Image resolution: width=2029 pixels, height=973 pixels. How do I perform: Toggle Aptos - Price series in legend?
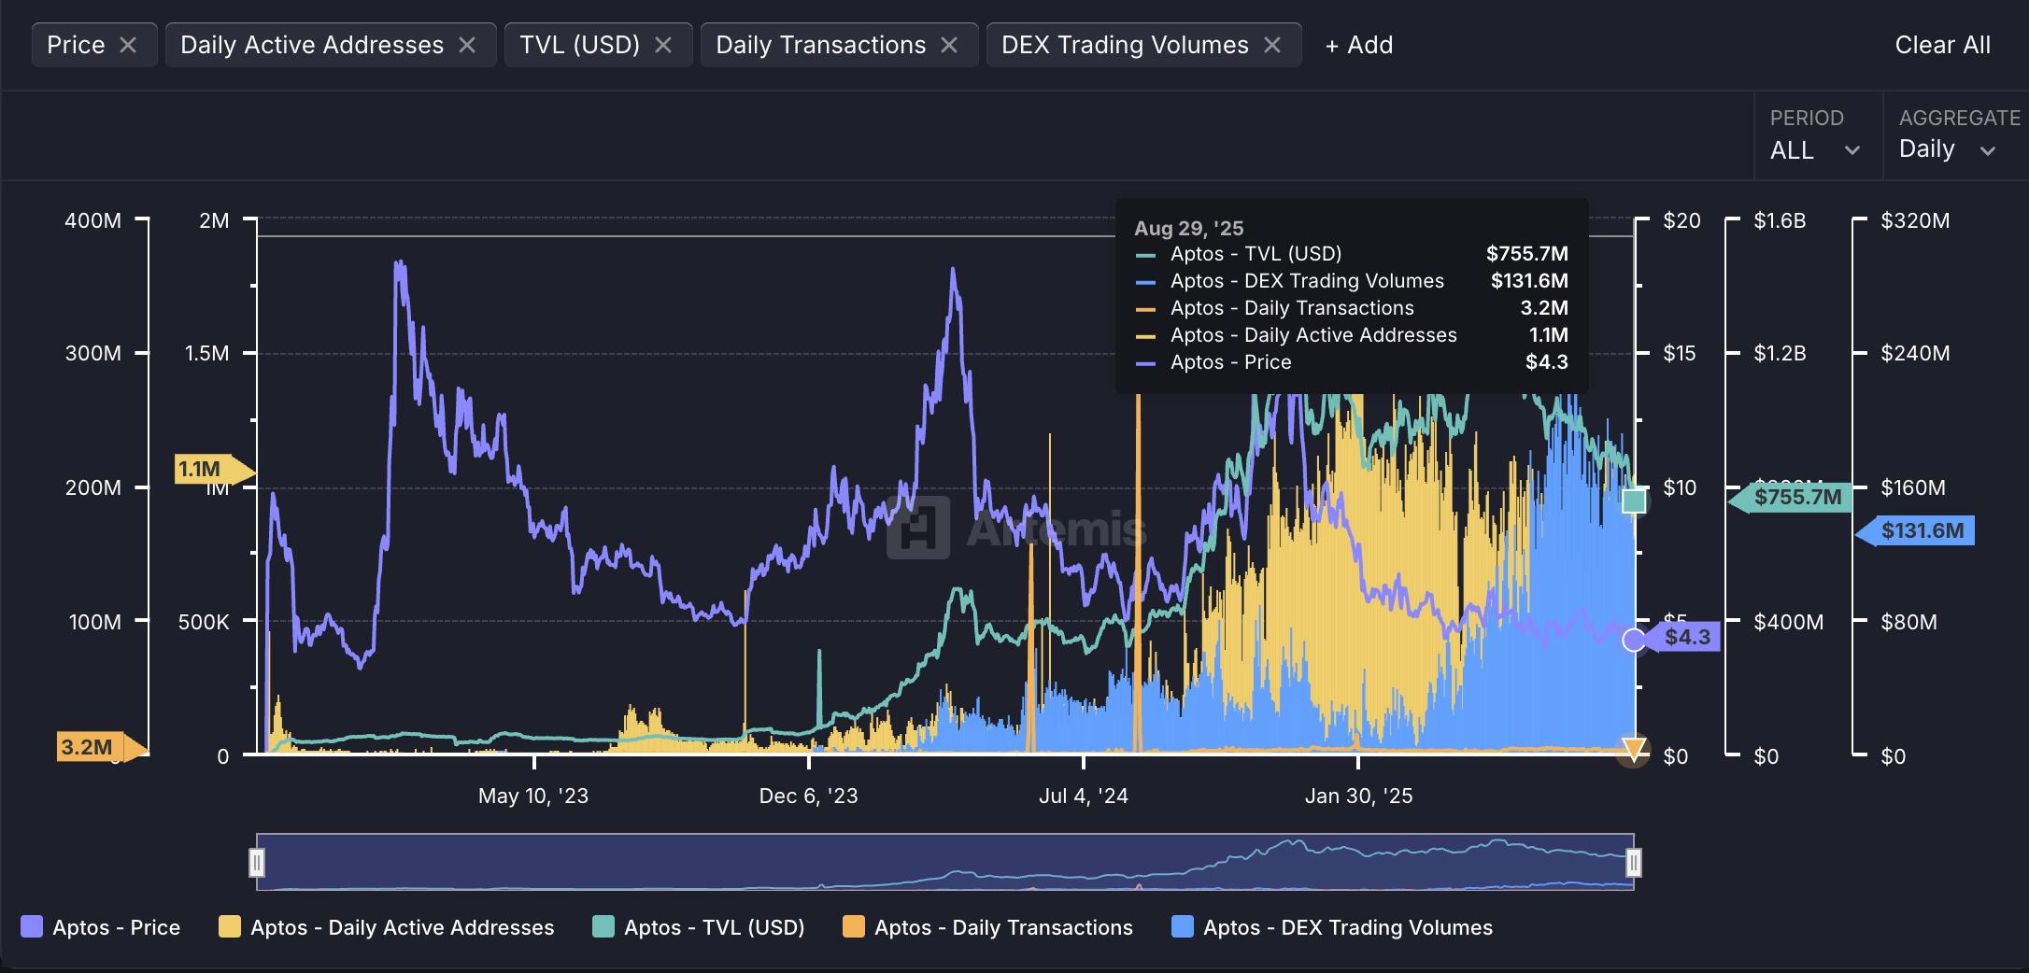[100, 927]
